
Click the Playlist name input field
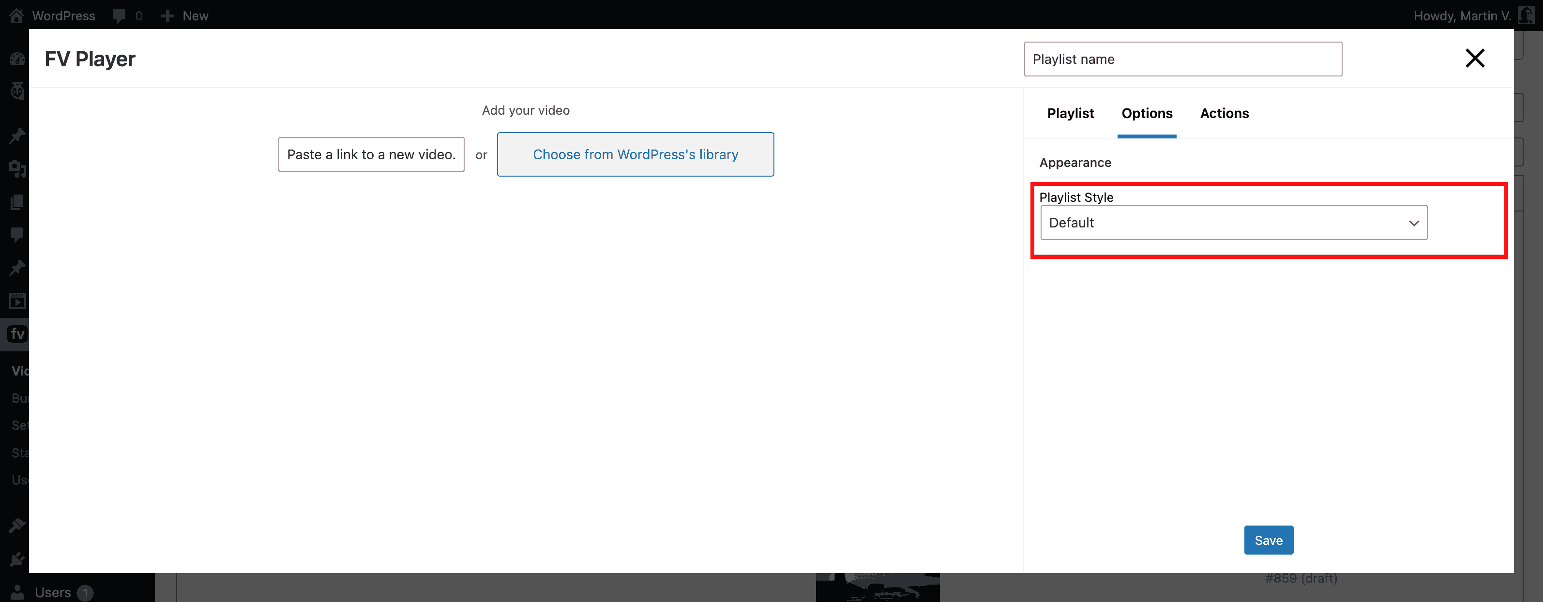[1183, 59]
